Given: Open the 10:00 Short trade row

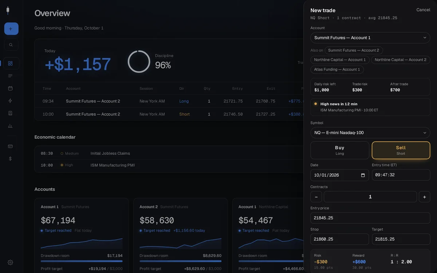Looking at the screenshot, I should pos(169,114).
